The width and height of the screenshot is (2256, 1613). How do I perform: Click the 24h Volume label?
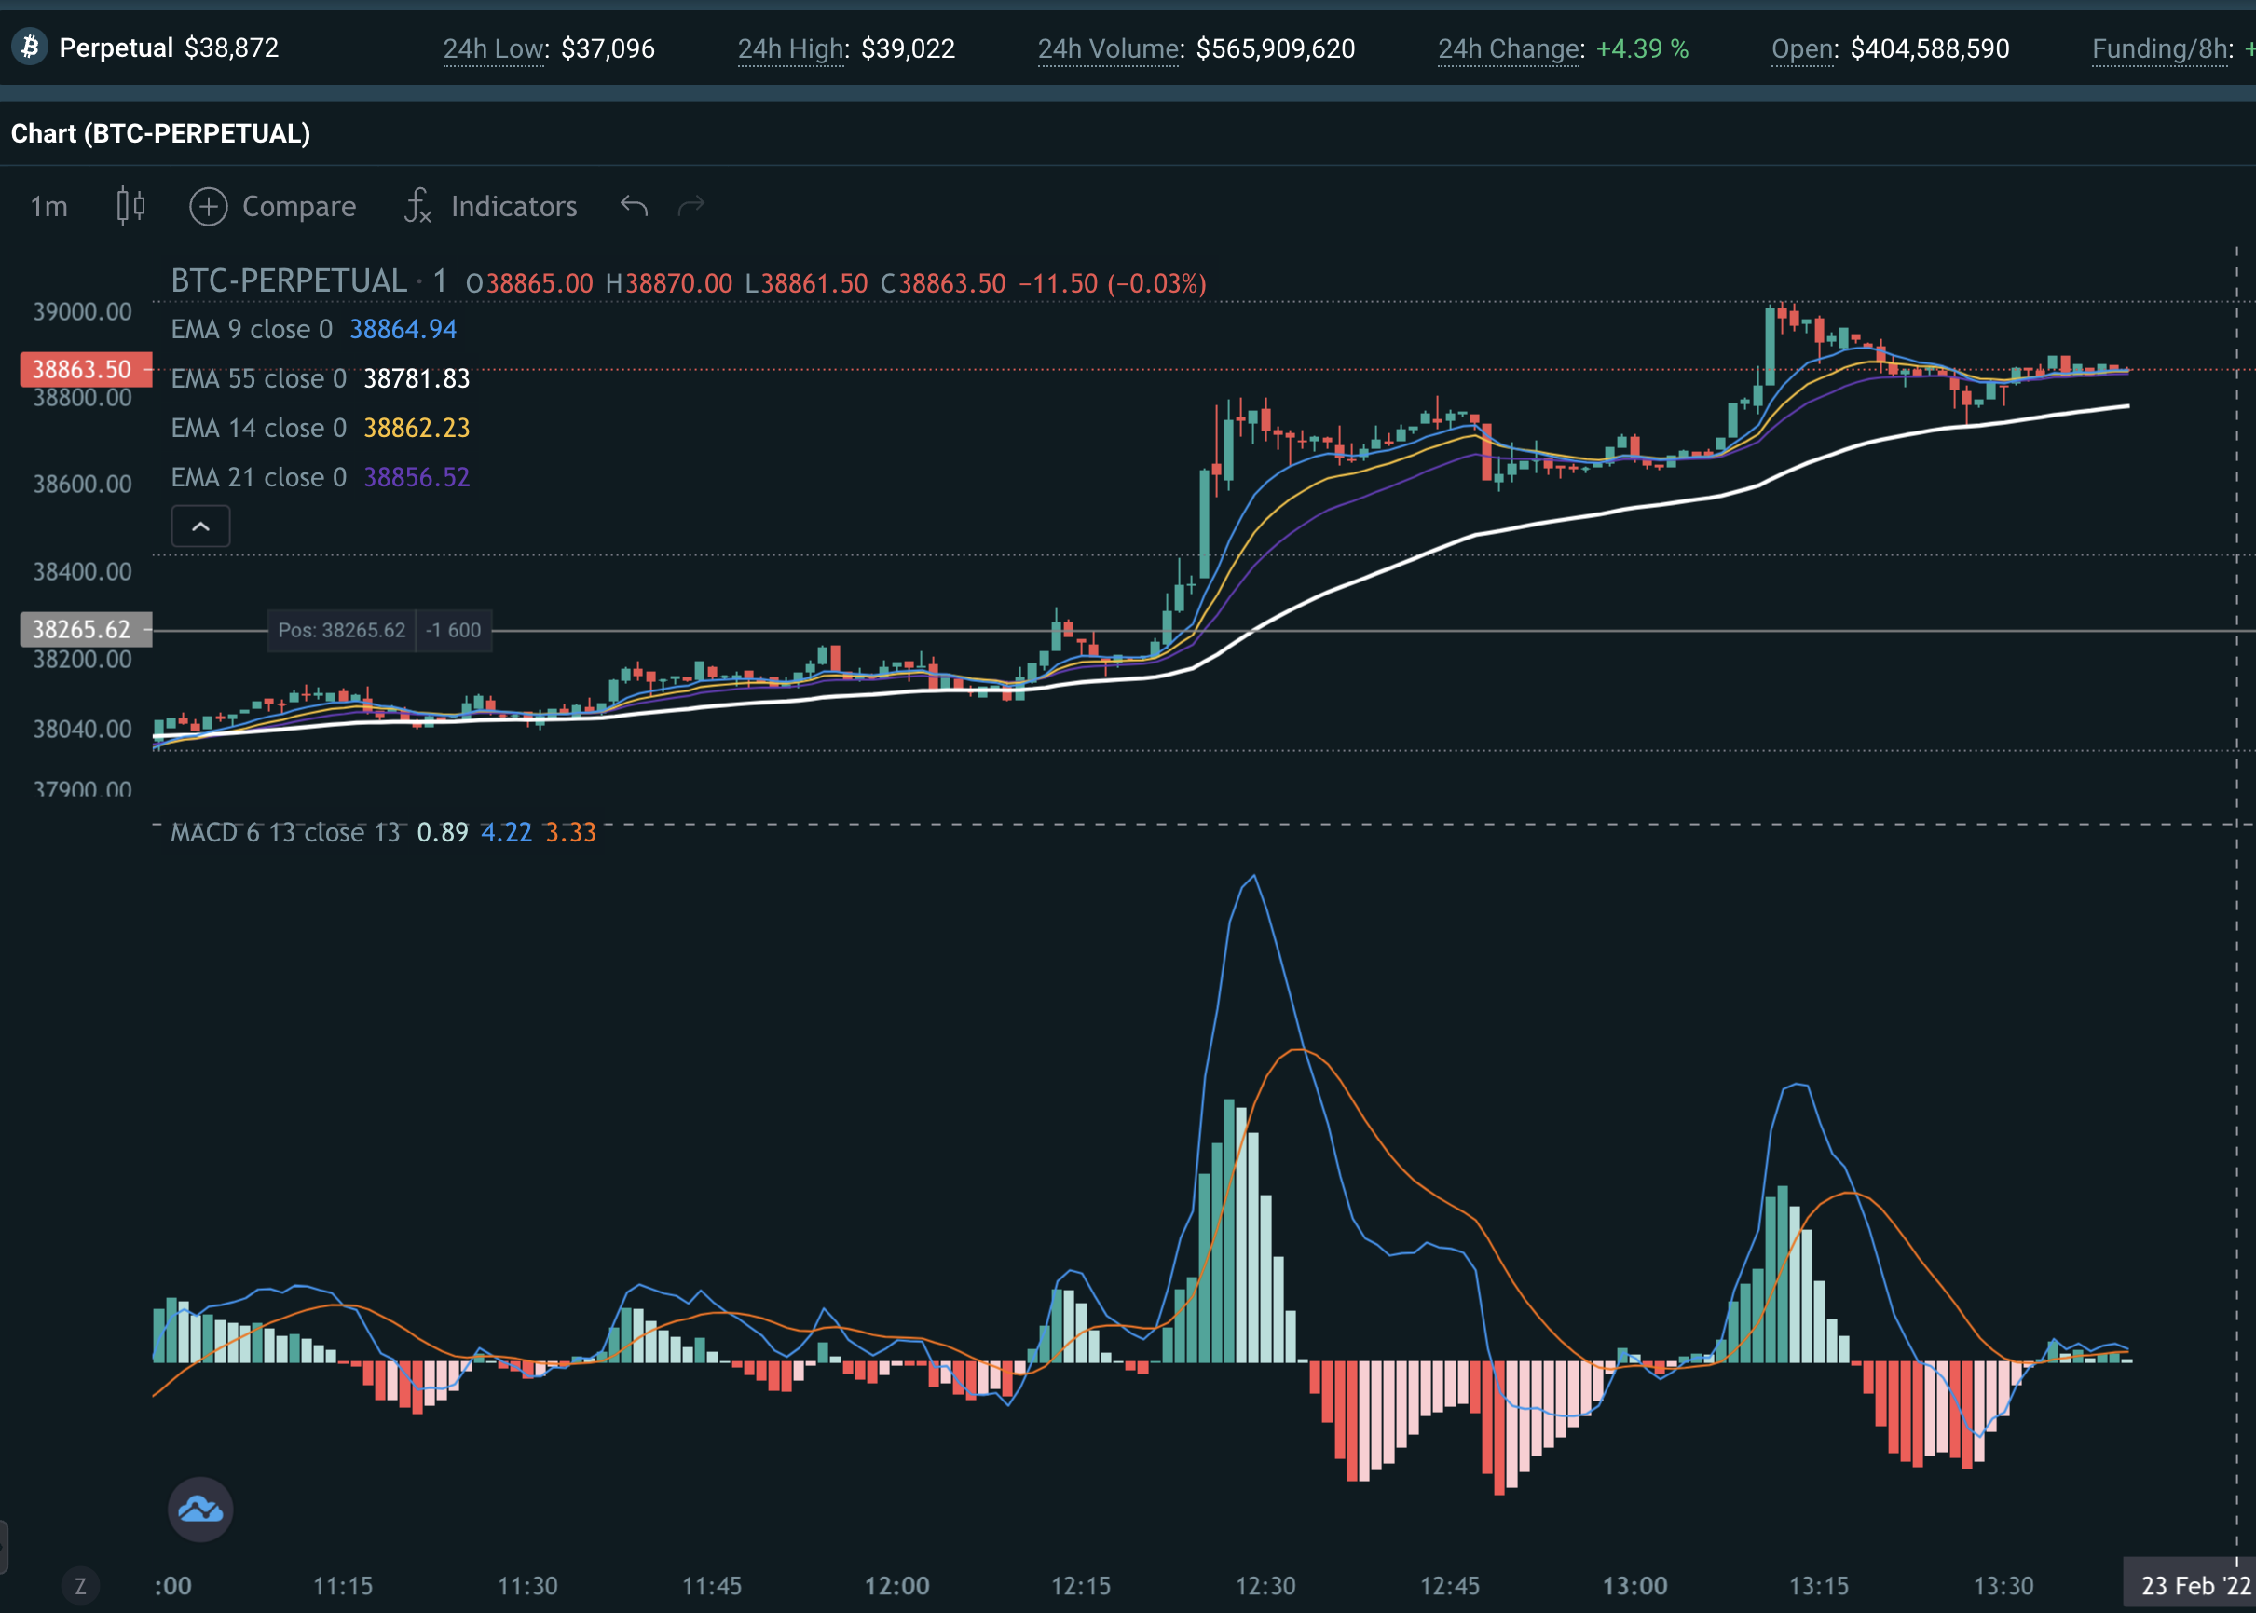[x=1110, y=48]
